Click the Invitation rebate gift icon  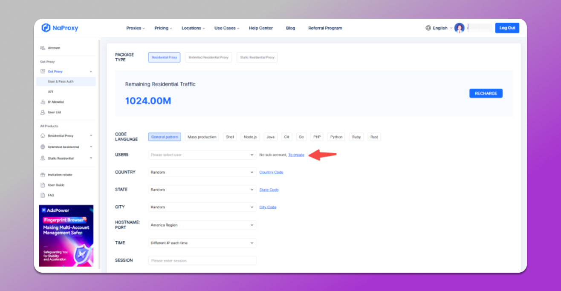(x=43, y=175)
